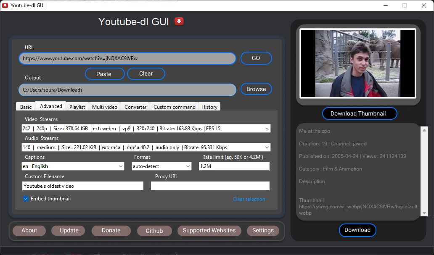Click the Rate limit field showing 1.2M
The image size is (434, 255).
234,166
